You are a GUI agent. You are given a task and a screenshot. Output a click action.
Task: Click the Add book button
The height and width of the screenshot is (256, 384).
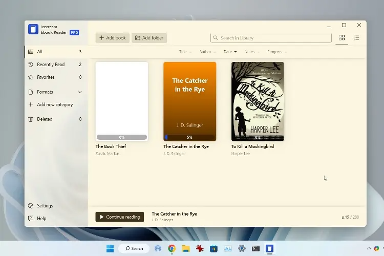click(113, 38)
